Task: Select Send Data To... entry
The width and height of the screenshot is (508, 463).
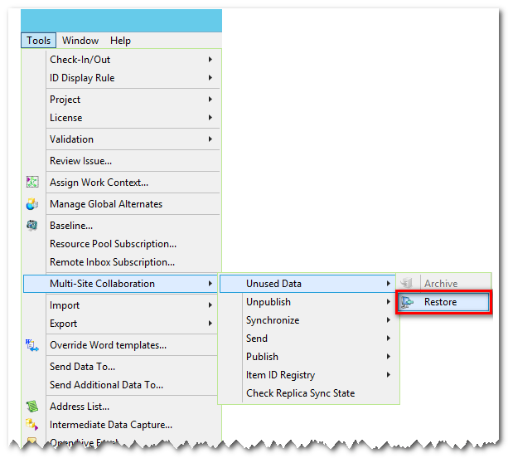Action: pyautogui.click(x=82, y=367)
